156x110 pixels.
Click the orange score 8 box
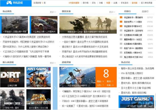(106, 77)
